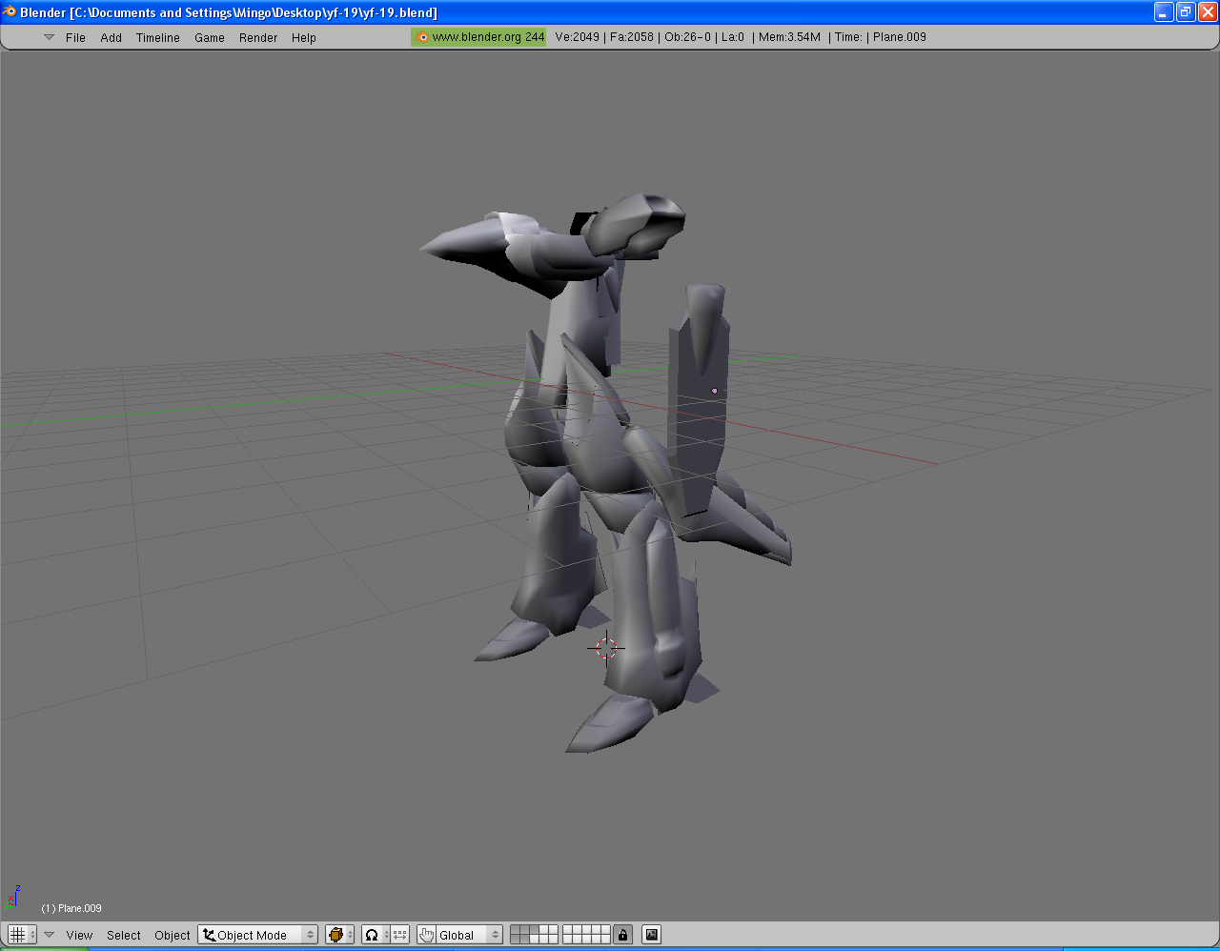The width and height of the screenshot is (1220, 951).
Task: Collapse the top header menus triangle
Action: (x=50, y=37)
